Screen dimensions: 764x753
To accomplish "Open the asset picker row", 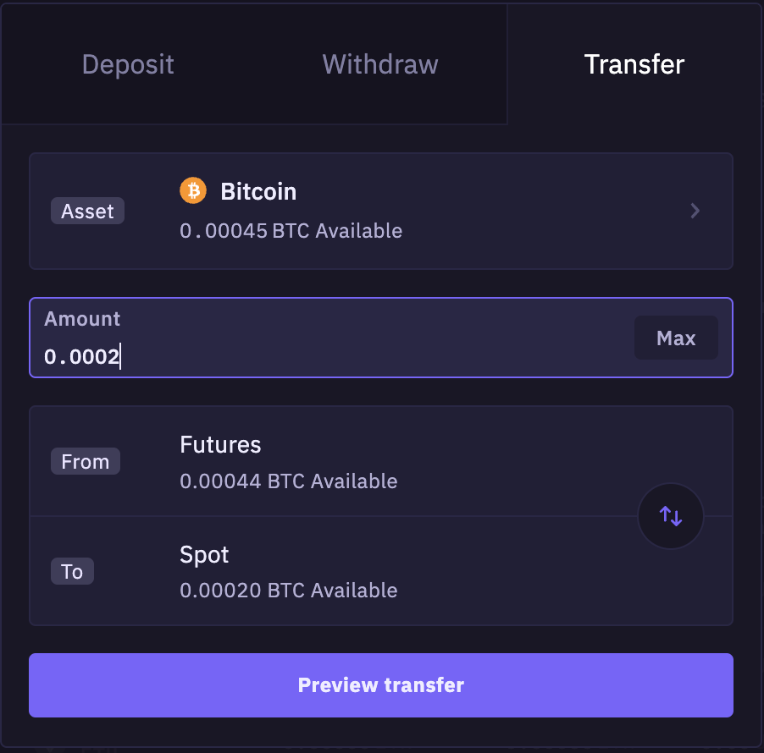I will (381, 211).
